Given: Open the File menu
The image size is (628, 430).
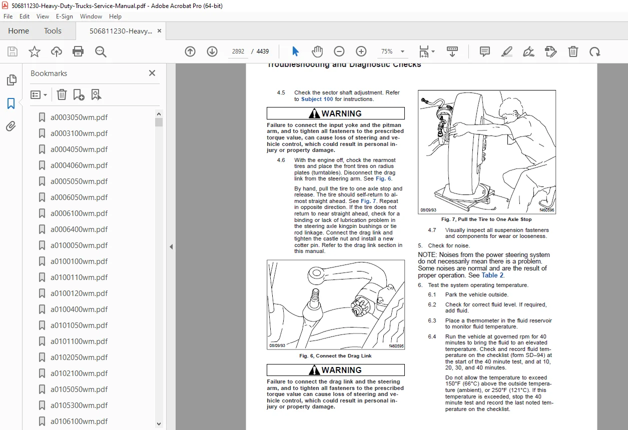Looking at the screenshot, I should pyautogui.click(x=8, y=16).
